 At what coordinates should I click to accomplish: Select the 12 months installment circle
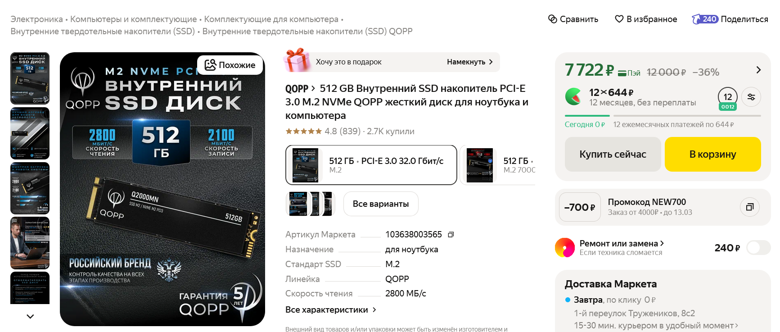tap(728, 97)
